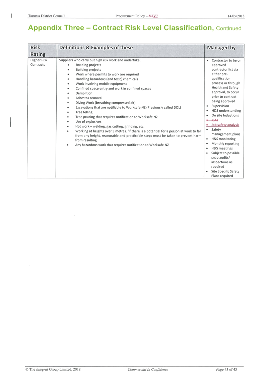
Task: Click 'Diving Work (breathing compressed air)' bullet
Action: coord(106,103)
